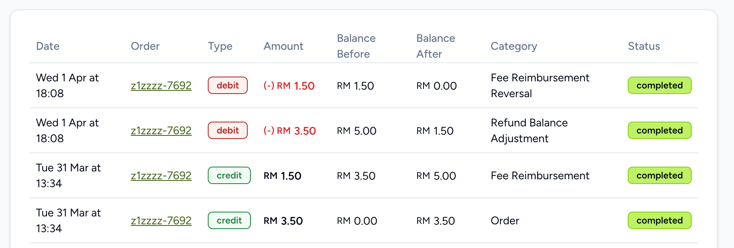Click the Date column header
This screenshot has height=248, width=734.
48,46
